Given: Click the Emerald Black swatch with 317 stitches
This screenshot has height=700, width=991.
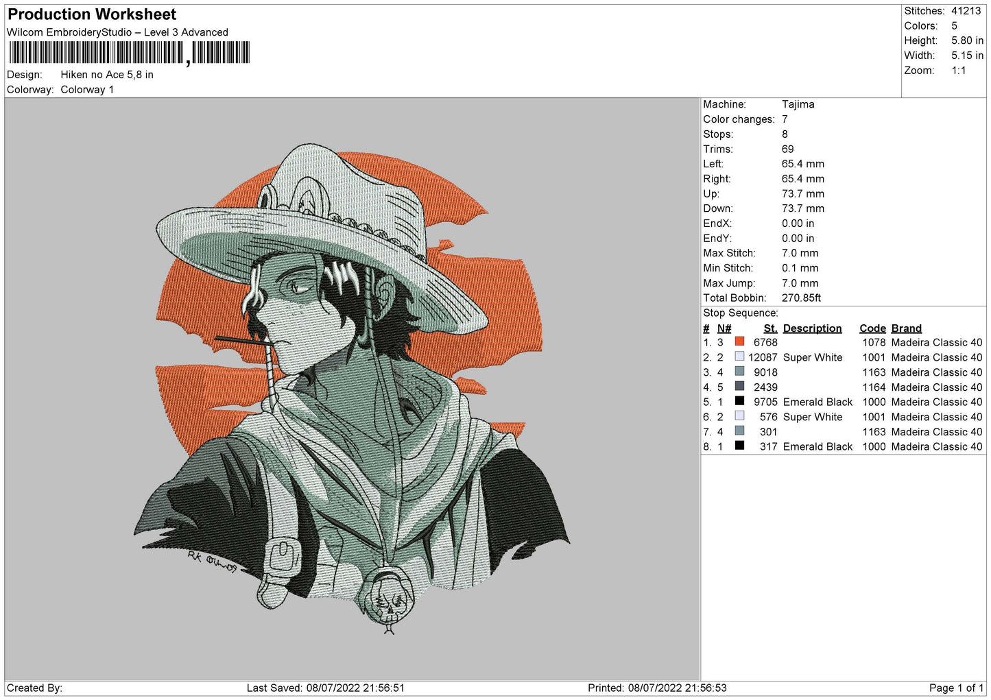Looking at the screenshot, I should coord(739,446).
